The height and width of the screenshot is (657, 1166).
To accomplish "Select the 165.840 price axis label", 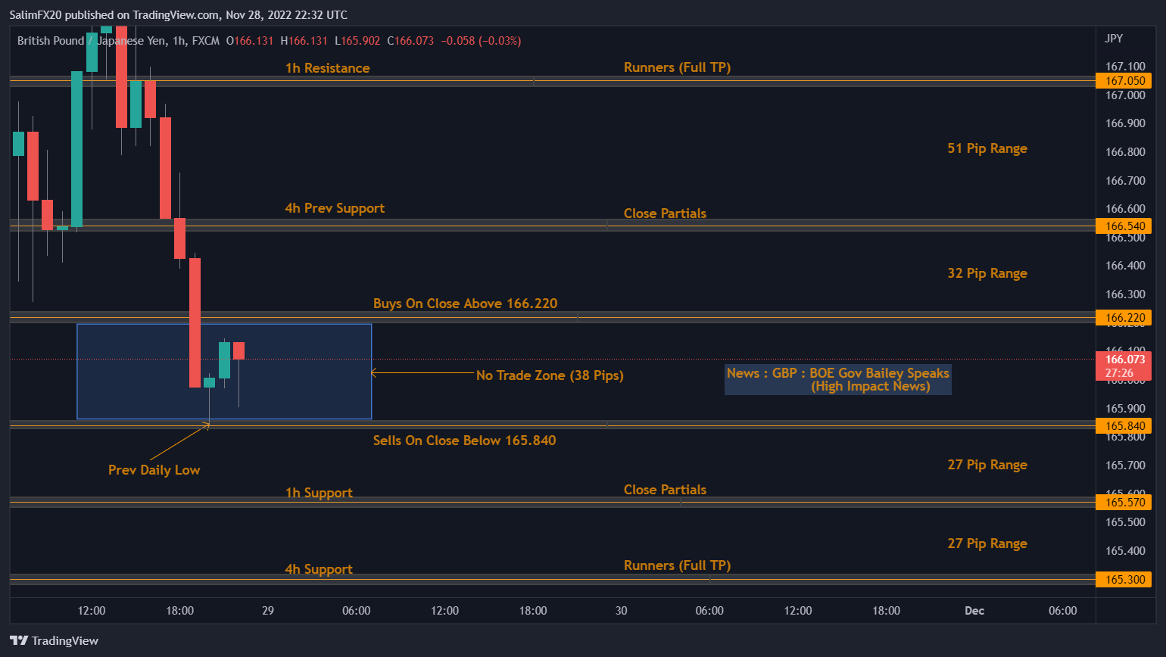I will click(x=1124, y=426).
